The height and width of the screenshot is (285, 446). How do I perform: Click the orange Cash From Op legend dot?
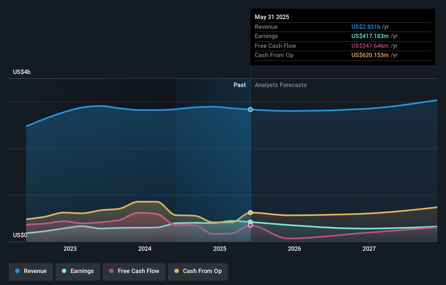(177, 271)
